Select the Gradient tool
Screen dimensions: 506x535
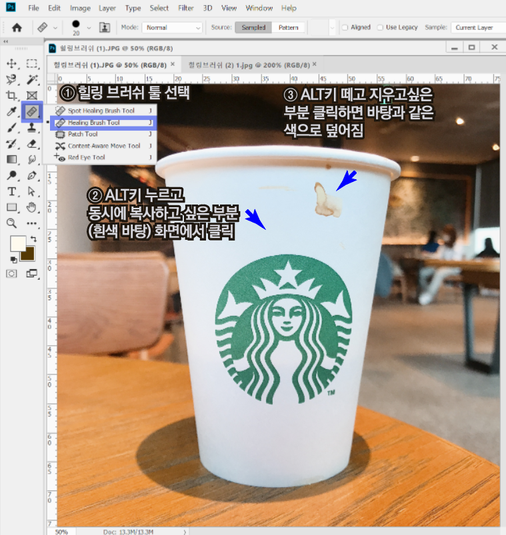click(x=11, y=159)
